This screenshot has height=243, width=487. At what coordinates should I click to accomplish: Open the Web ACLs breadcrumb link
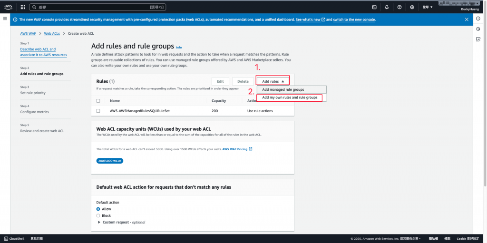point(52,33)
